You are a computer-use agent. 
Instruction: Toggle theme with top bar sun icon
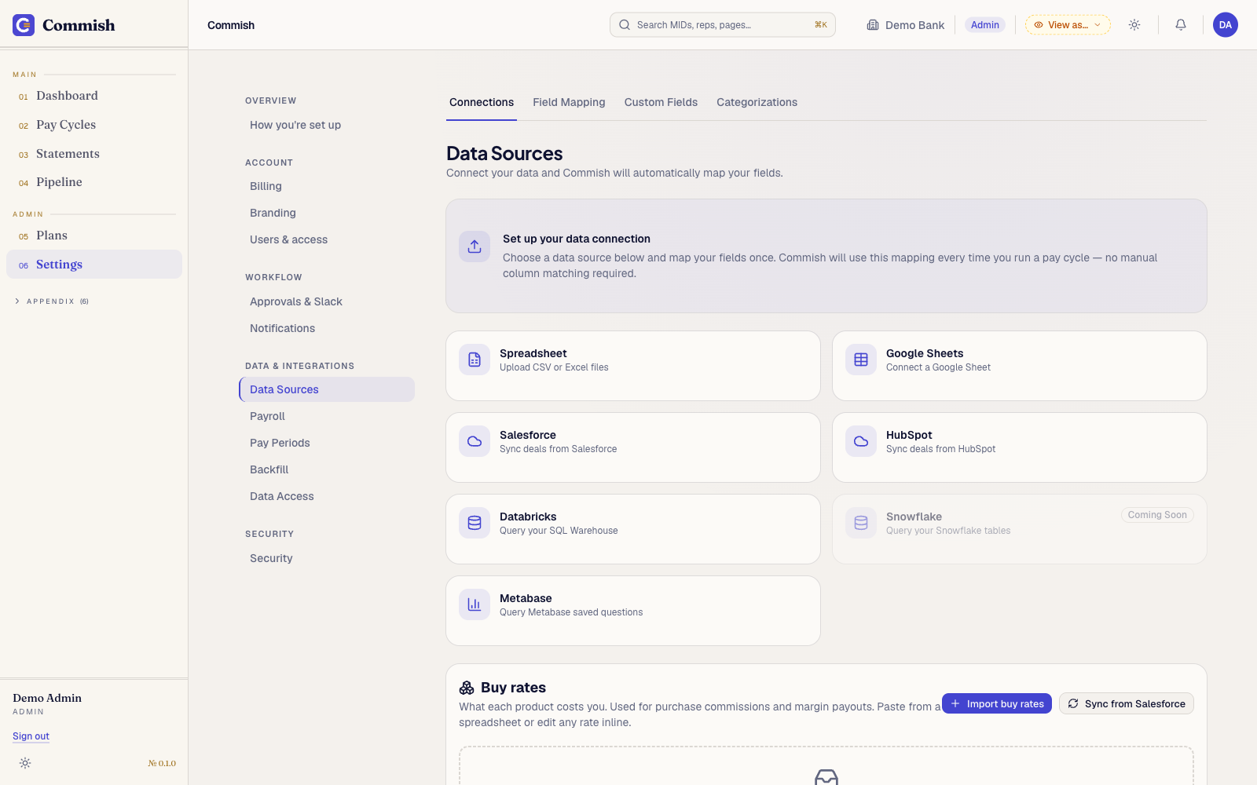[x=1134, y=25]
